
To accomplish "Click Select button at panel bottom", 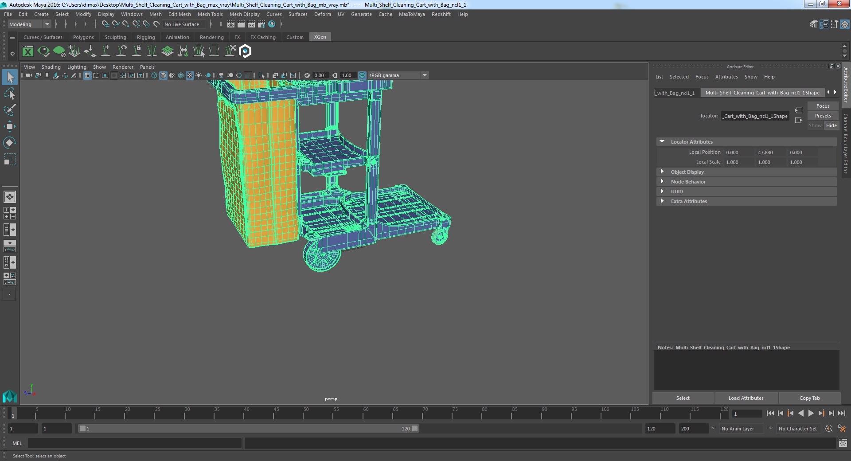I will coord(683,398).
